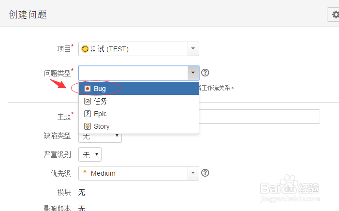Select Bug from issue type list
This screenshot has width=339, height=211.
point(139,89)
